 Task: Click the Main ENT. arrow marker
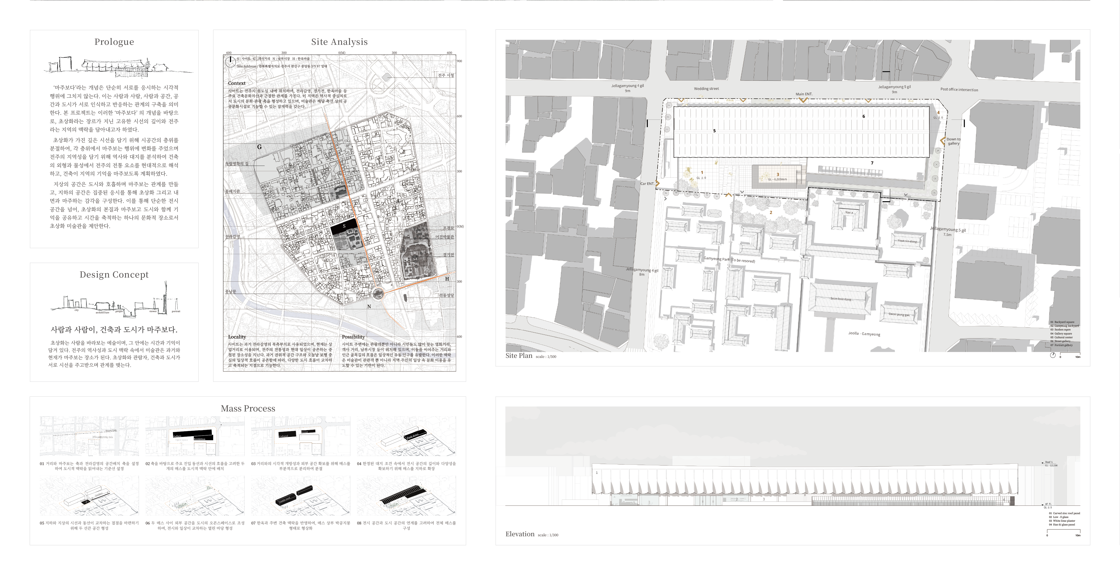(x=803, y=100)
